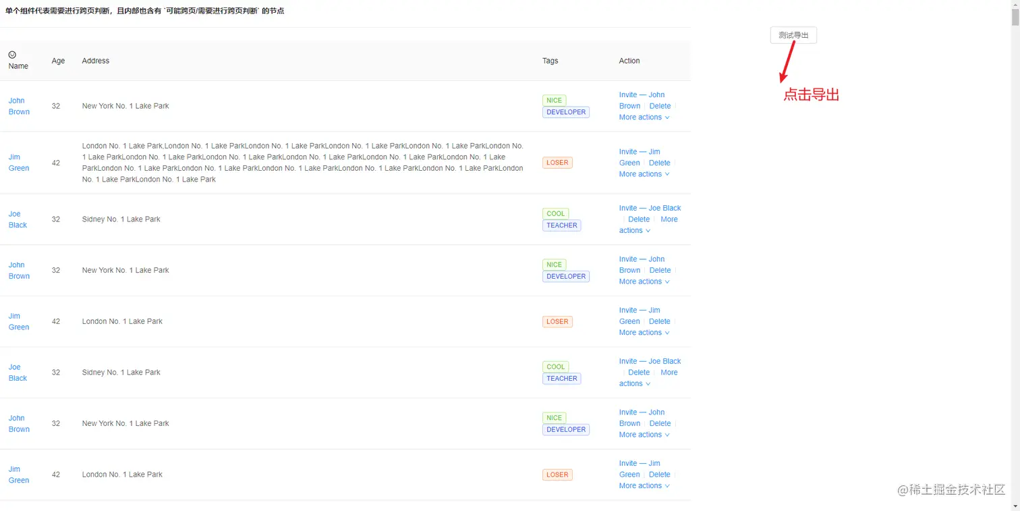
Task: Click Delete in the first John Brown row
Action: point(660,106)
